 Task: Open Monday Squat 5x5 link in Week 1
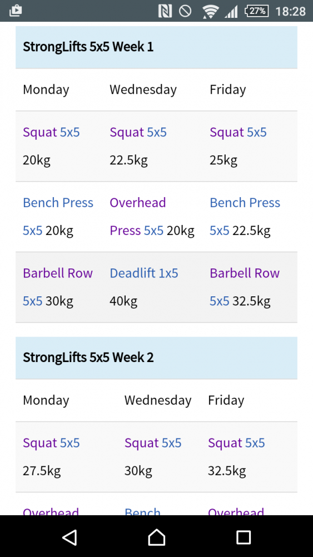51,132
